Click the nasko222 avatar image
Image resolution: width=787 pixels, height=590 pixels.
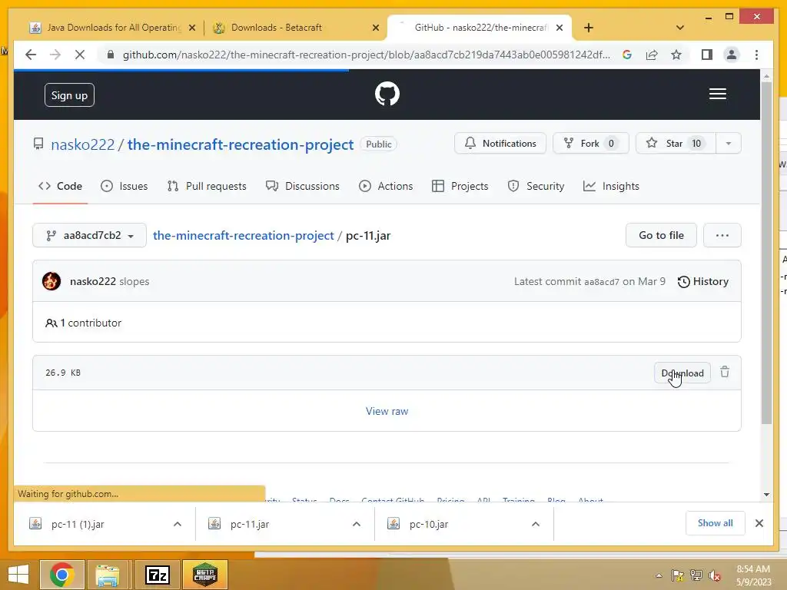point(51,281)
